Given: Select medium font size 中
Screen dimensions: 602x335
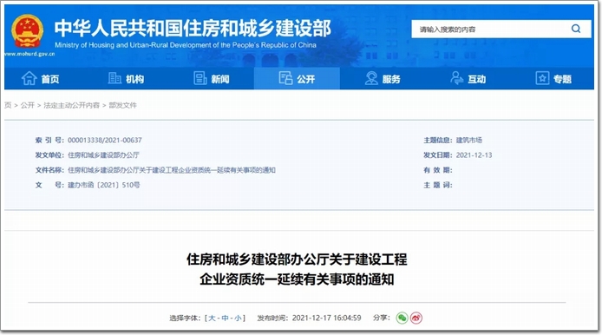Looking at the screenshot, I should (x=225, y=319).
